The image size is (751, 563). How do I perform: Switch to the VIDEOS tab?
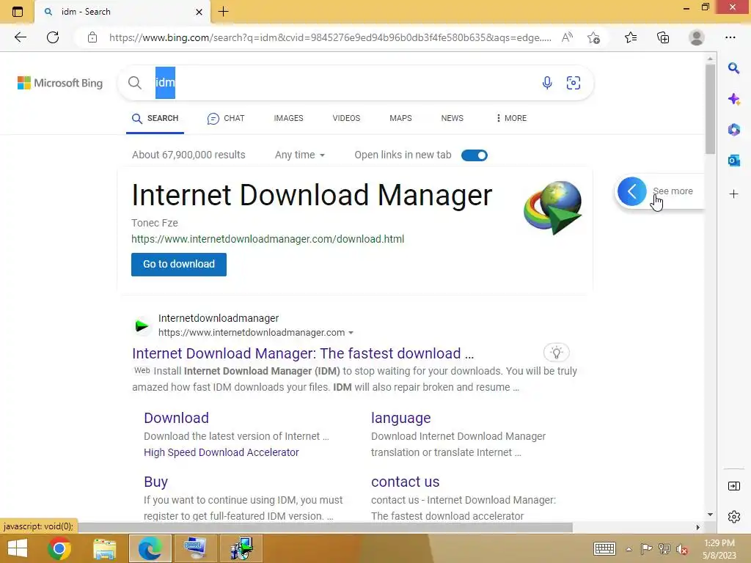pos(346,118)
